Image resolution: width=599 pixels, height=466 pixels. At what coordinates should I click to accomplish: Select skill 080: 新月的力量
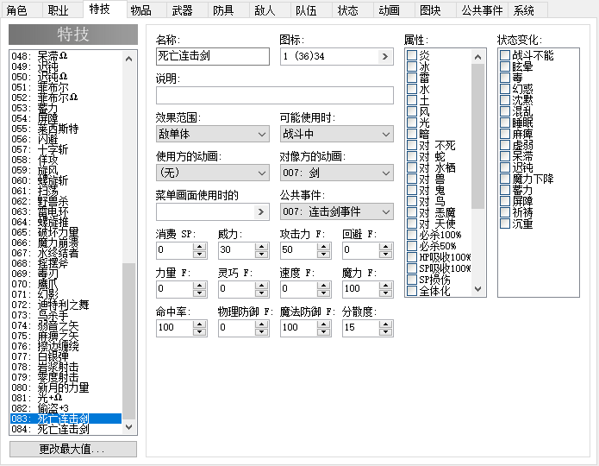[66, 387]
